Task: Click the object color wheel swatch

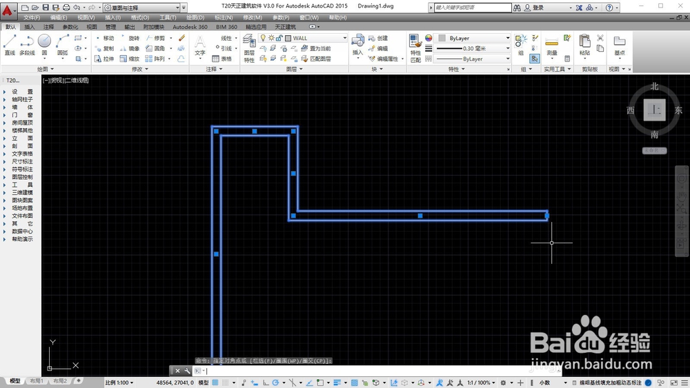Action: coord(428,38)
